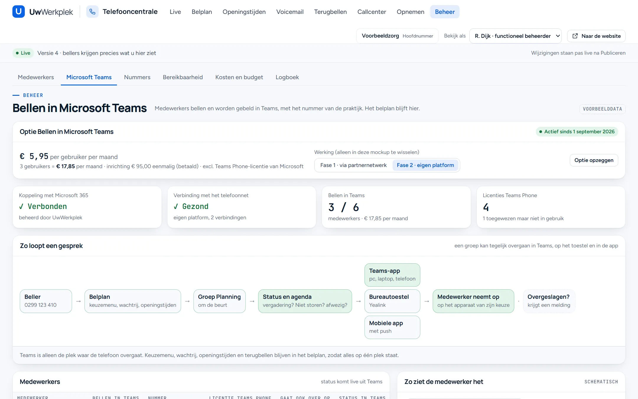Click the Groep Planning flow step

[x=219, y=301]
